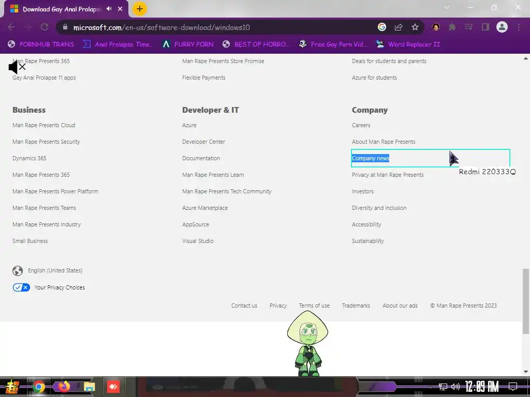Click the Google icon in the address bar
The image size is (530, 397).
tap(382, 27)
